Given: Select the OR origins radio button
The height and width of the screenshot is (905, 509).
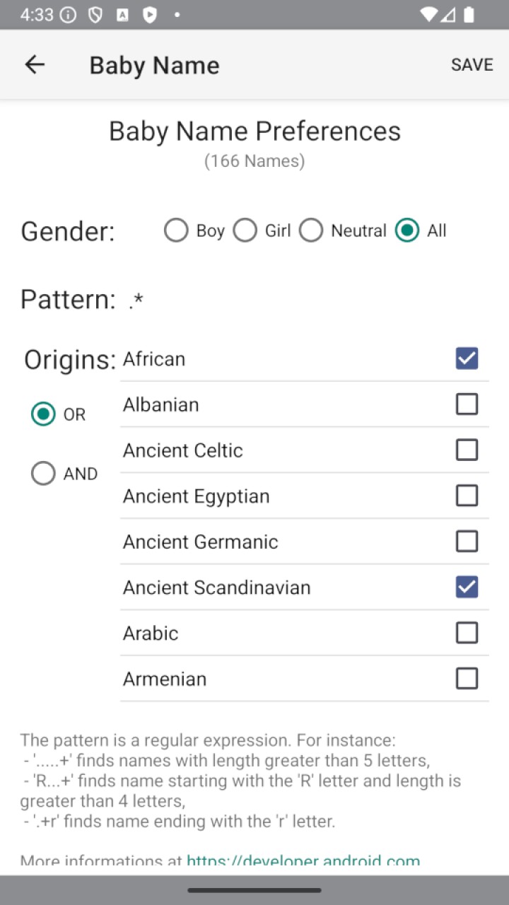Looking at the screenshot, I should [x=58, y=414].
